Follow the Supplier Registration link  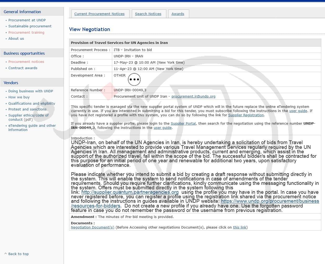(x=246, y=115)
